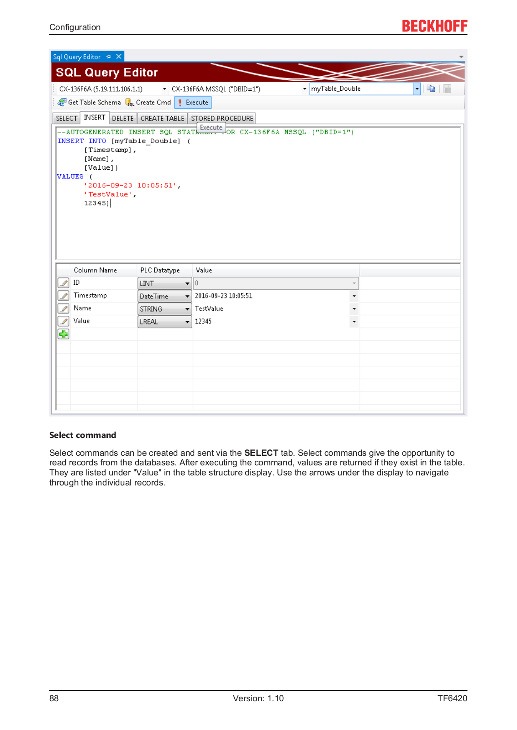Click the Execute button label
The image size is (517, 730).
197,103
